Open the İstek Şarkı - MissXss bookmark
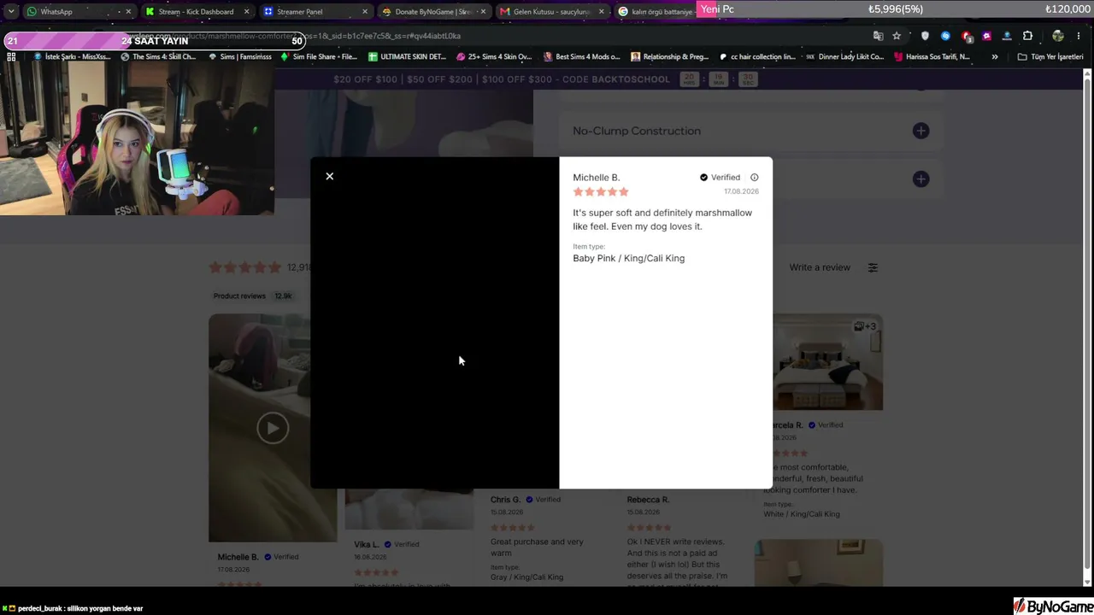Screen dimensions: 1094x615 pyautogui.click(x=72, y=56)
